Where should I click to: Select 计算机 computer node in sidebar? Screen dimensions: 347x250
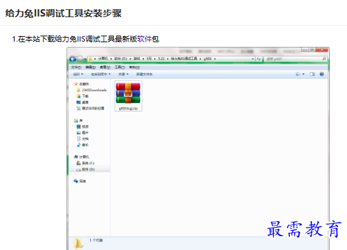(82, 157)
